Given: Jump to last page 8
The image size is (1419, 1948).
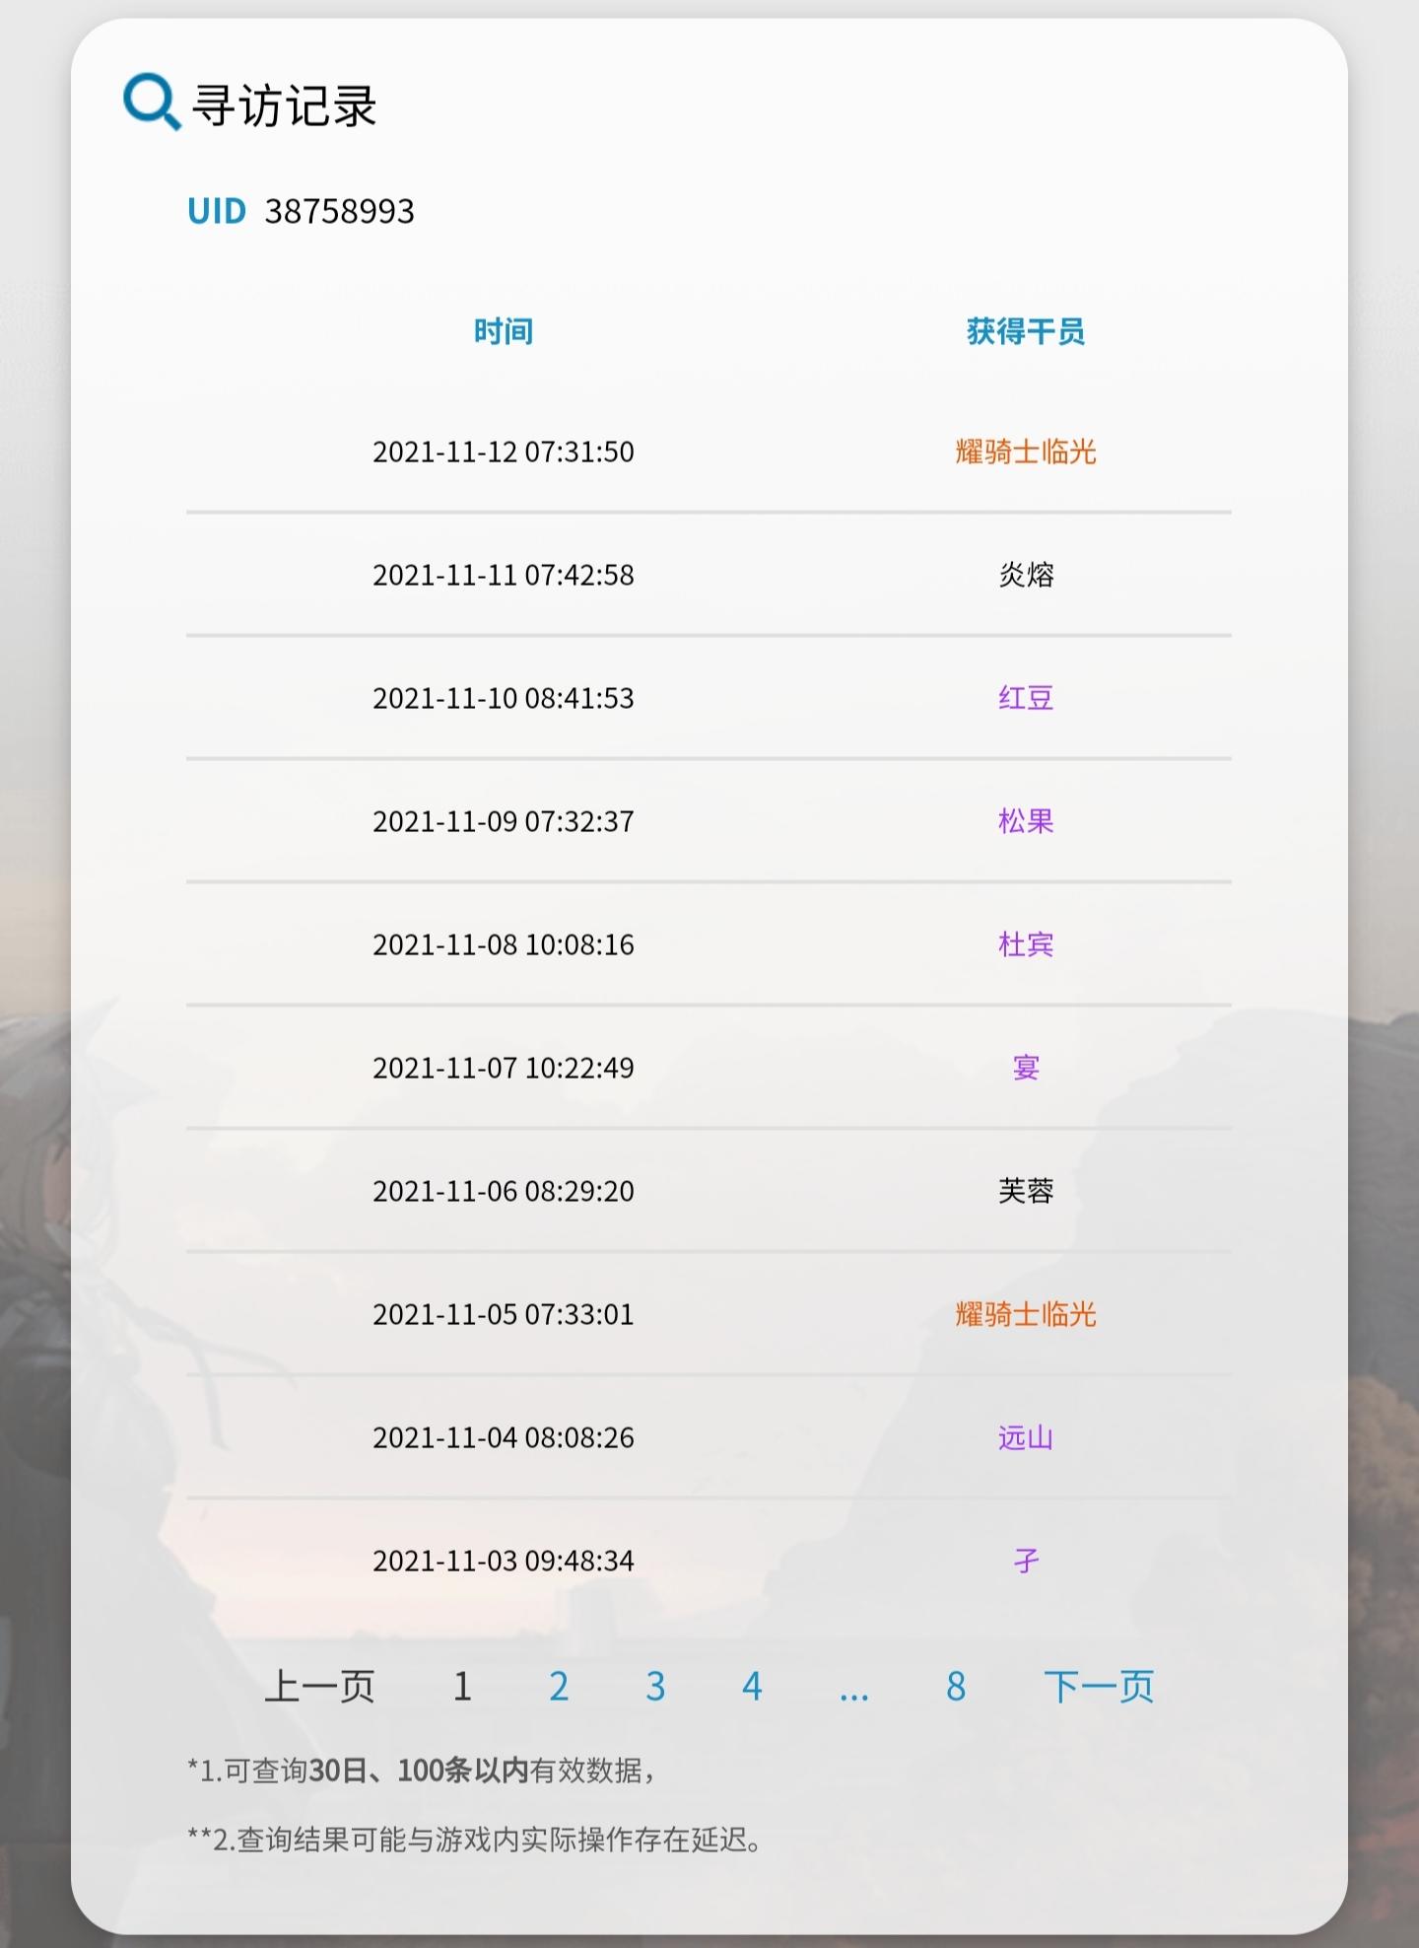Looking at the screenshot, I should tap(956, 1686).
